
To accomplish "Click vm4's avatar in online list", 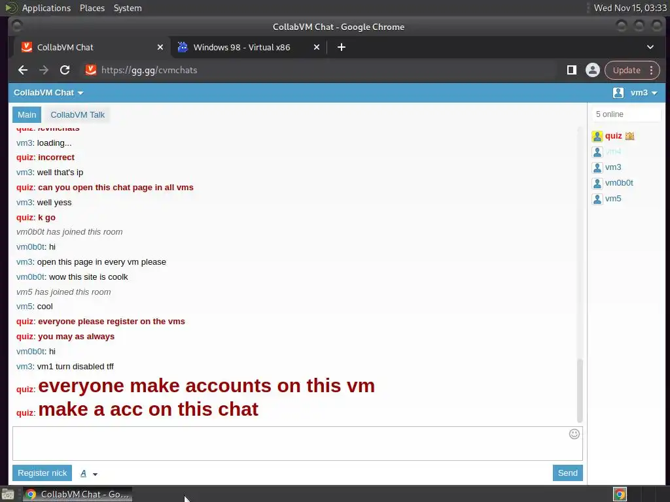I will 597,152.
